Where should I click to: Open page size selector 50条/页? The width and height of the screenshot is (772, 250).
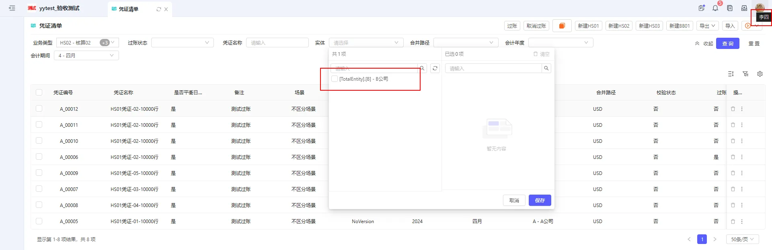click(x=742, y=239)
